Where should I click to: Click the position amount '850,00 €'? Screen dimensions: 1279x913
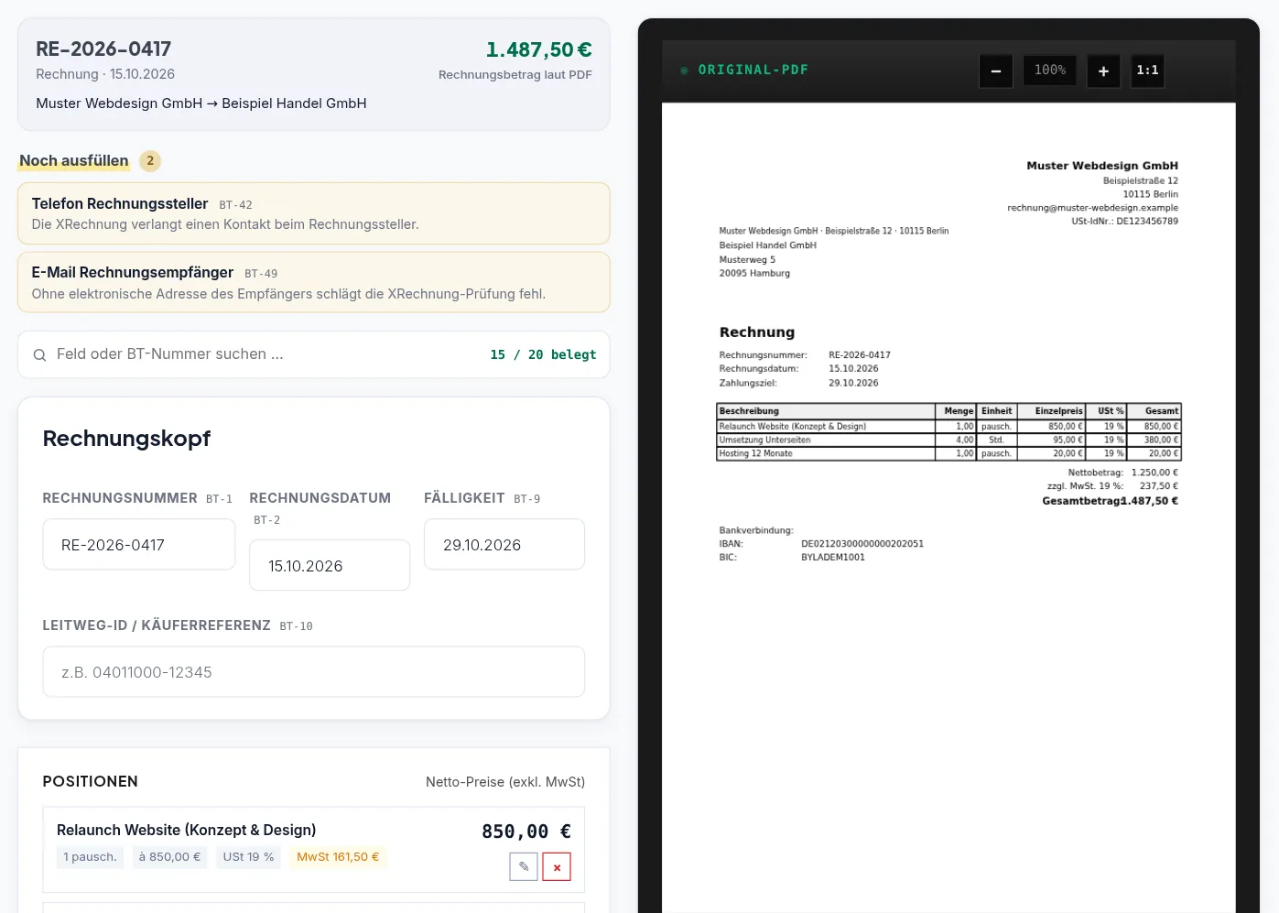[x=526, y=831]
